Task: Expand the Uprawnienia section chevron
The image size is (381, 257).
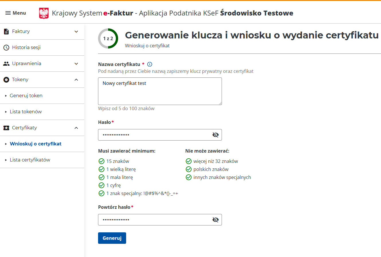Action: click(76, 64)
